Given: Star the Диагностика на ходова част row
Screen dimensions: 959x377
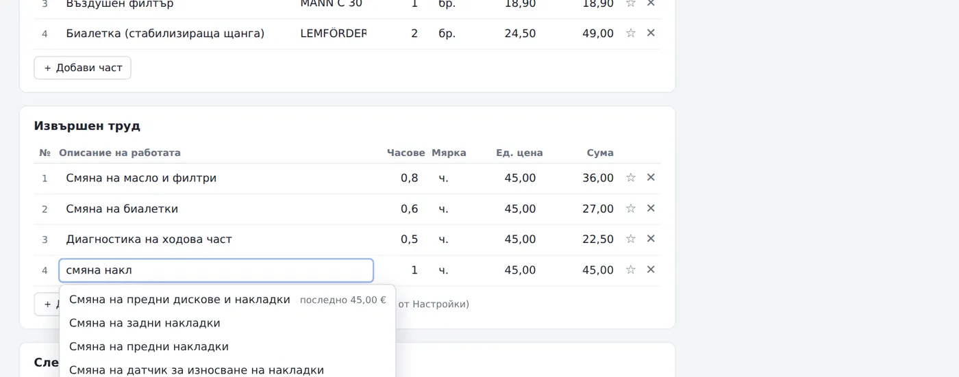Looking at the screenshot, I should (x=631, y=239).
